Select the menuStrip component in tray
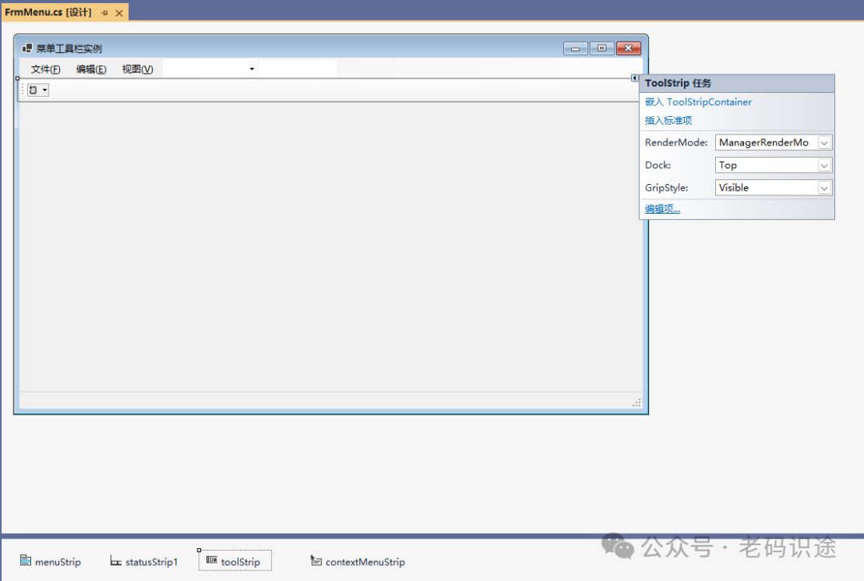The image size is (864, 581). click(50, 561)
